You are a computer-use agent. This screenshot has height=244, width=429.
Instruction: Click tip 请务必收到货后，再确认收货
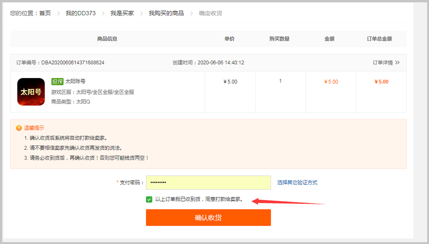[x=86, y=158]
